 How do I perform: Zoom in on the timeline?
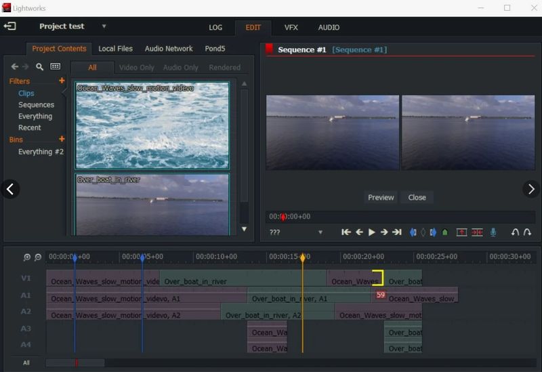point(27,257)
